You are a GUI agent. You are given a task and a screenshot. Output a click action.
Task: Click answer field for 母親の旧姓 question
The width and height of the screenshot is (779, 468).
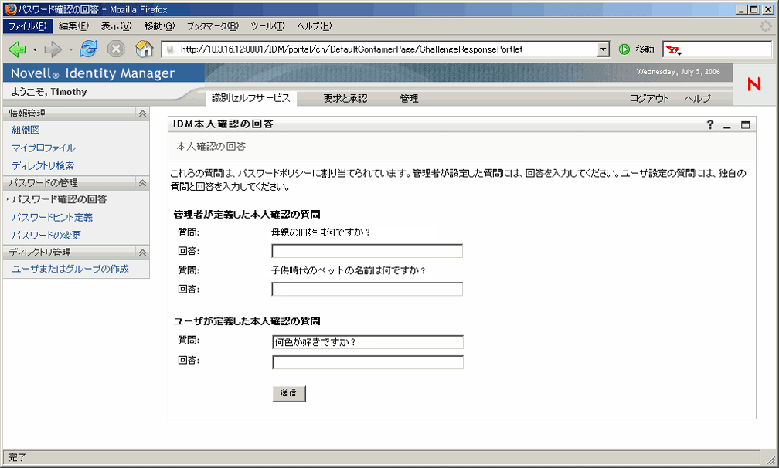coord(367,251)
